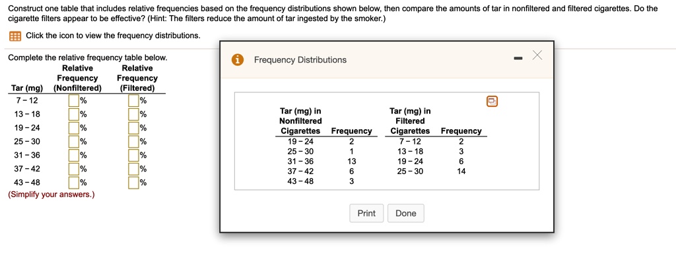Select the nonfiltered 7-12 percent input box

[x=74, y=101]
